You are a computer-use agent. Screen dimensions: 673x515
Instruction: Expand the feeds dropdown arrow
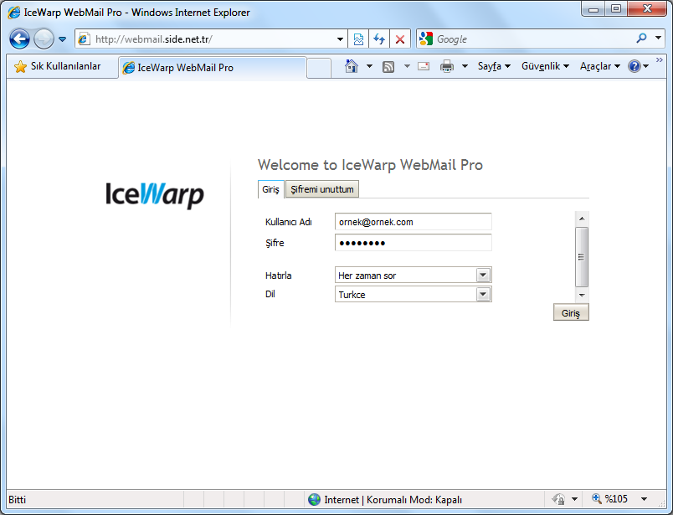click(x=407, y=66)
